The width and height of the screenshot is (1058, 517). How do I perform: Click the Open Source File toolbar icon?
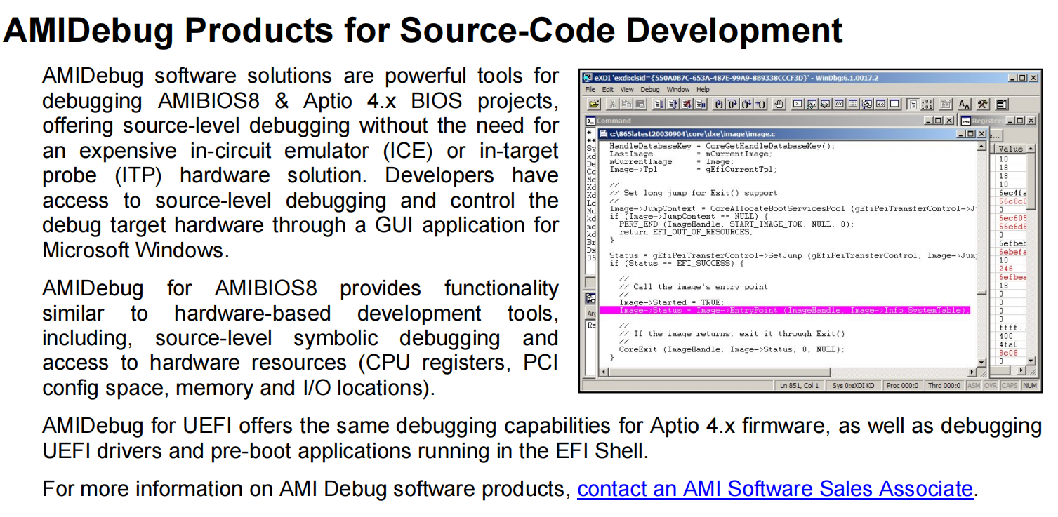click(x=594, y=104)
